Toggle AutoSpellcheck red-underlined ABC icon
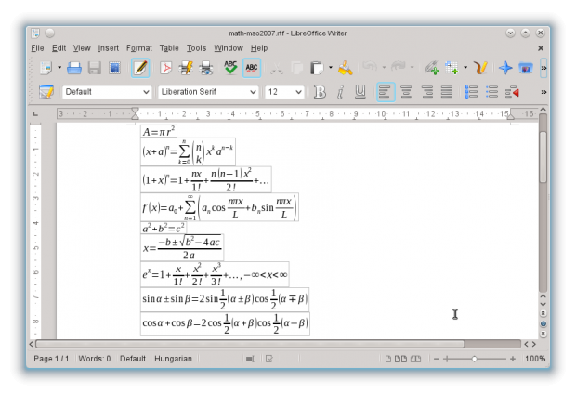The width and height of the screenshot is (576, 394). click(252, 68)
